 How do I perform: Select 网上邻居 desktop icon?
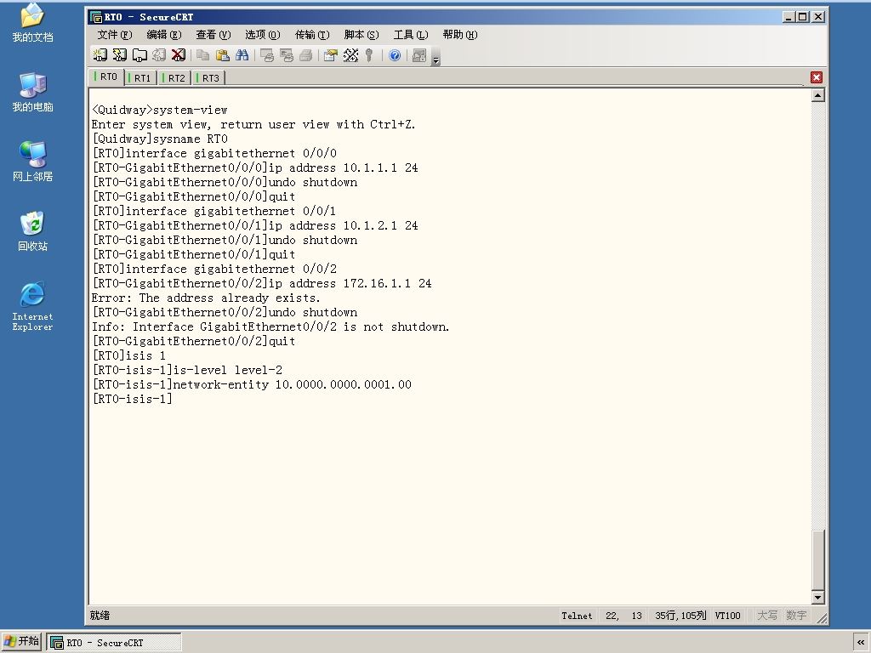click(32, 162)
